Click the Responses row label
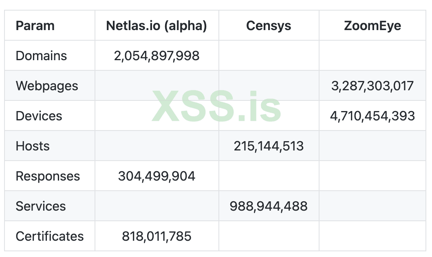Screen dimensions: 432x257 tap(48, 176)
